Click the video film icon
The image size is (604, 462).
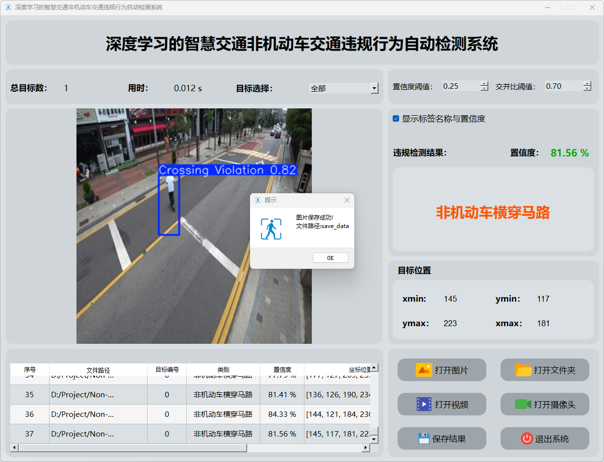pyautogui.click(x=424, y=404)
